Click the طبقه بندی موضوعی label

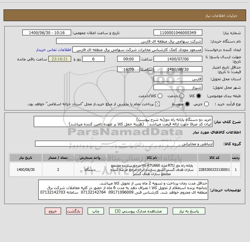[224, 96]
